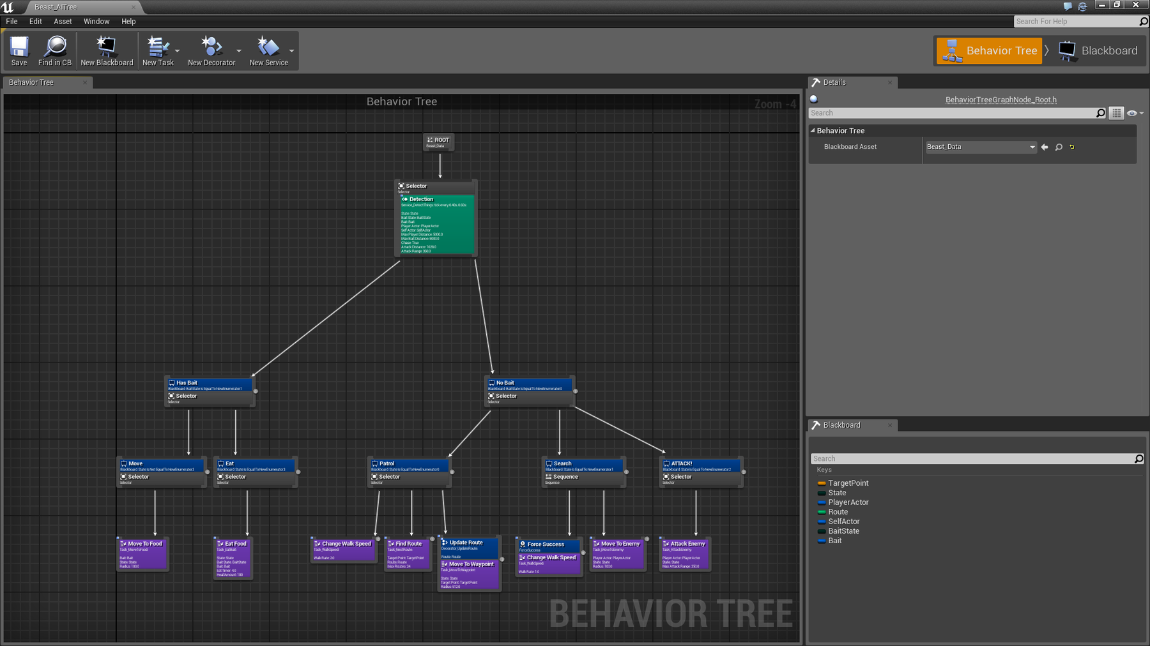Select the ROOT node

[438, 142]
